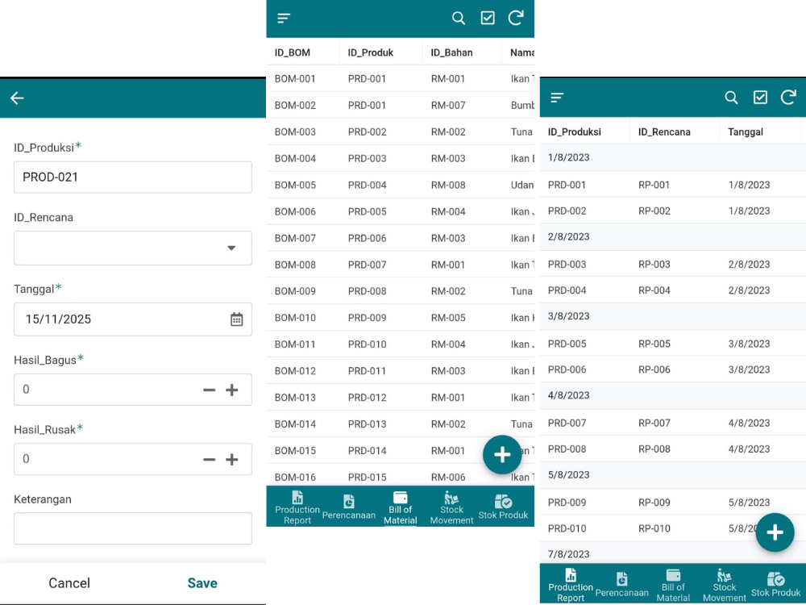Toggle multi-select checkbox icon in Bill of Material screen
Screen dimensions: 806x605
click(488, 18)
